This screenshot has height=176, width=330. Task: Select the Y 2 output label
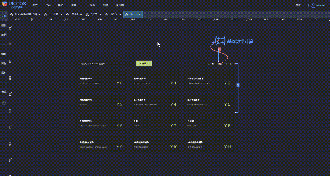click(227, 83)
